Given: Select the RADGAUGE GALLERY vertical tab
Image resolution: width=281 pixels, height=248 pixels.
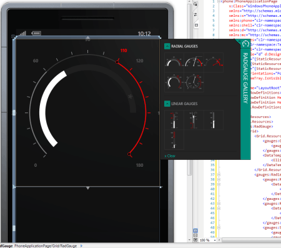Looking at the screenshot, I should pyautogui.click(x=245, y=78).
